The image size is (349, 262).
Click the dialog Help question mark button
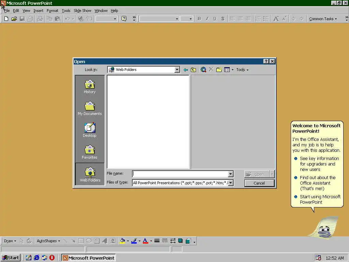tap(266, 61)
